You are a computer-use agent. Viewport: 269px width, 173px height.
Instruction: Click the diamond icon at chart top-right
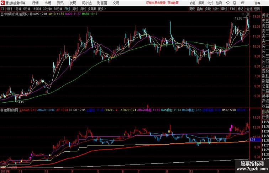click(243, 14)
